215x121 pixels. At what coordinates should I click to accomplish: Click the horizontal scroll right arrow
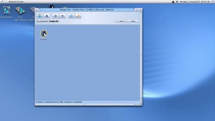tap(139, 105)
